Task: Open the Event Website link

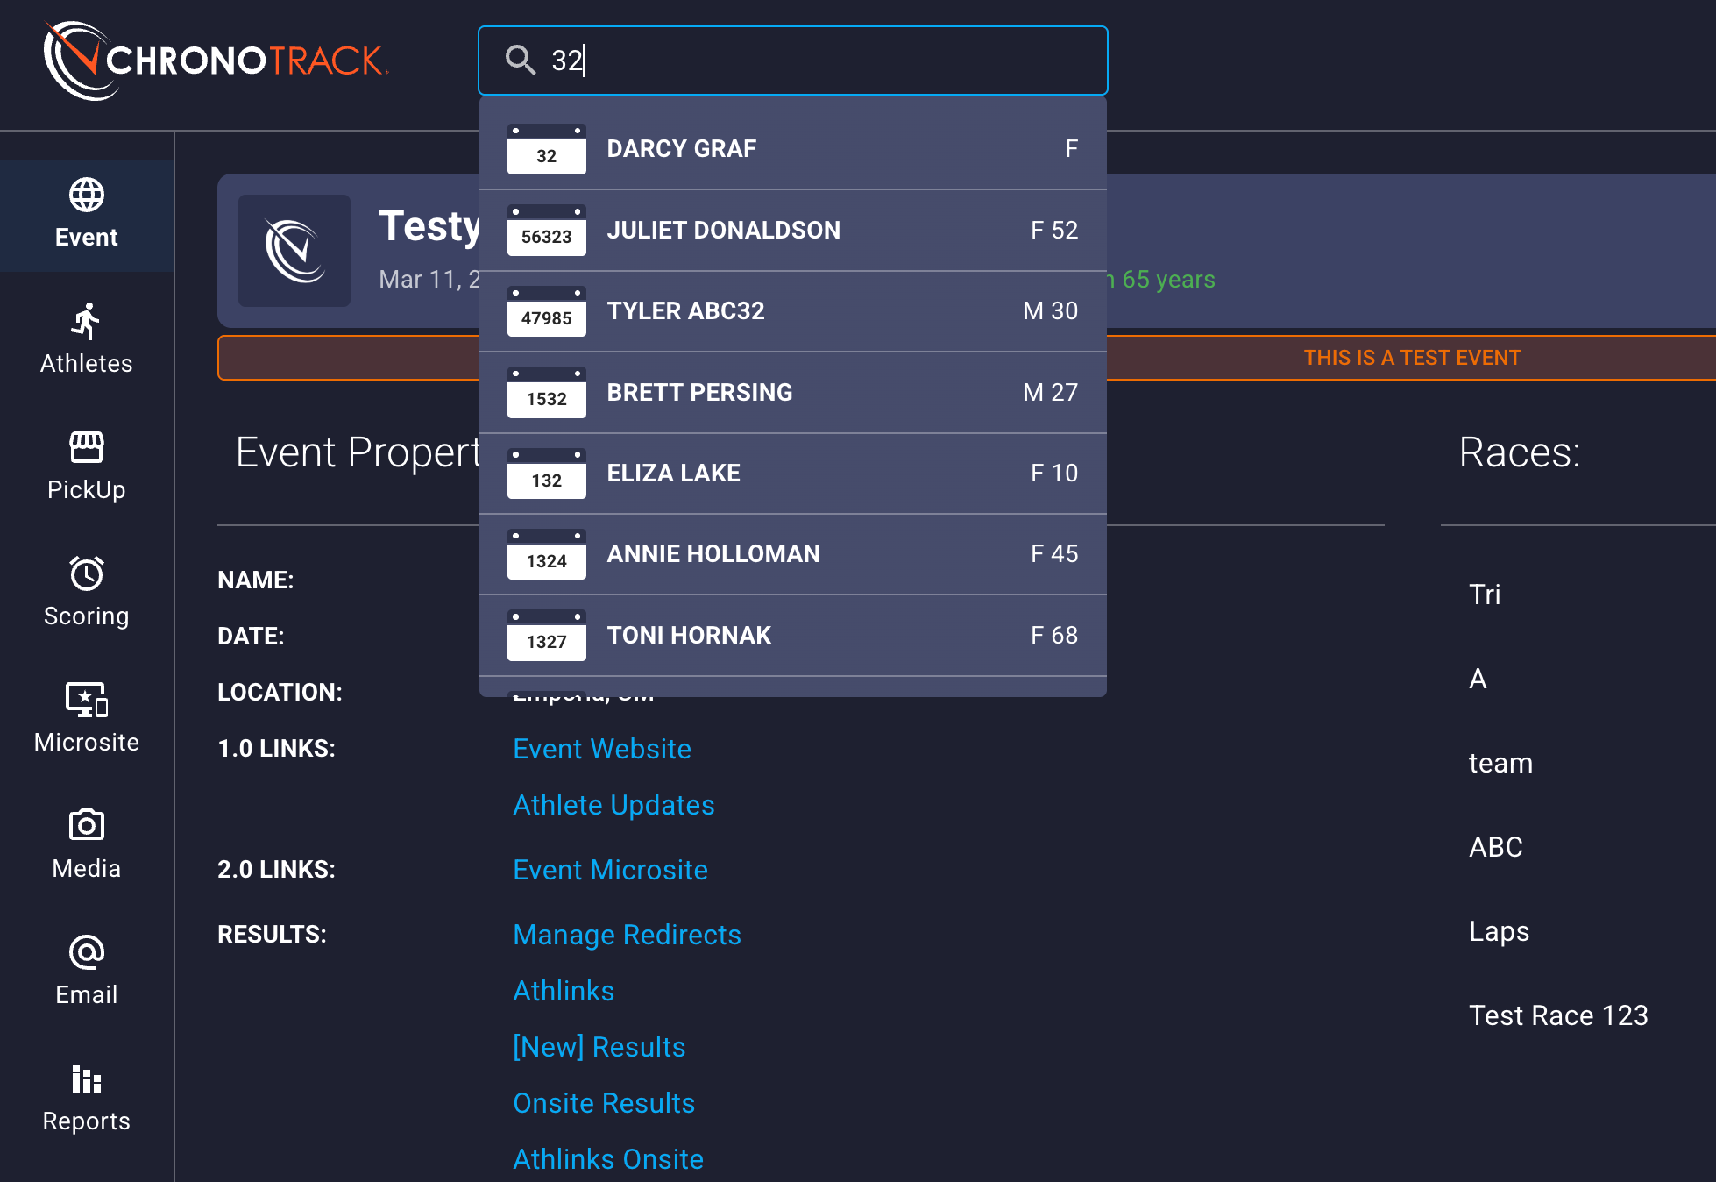Action: click(x=601, y=749)
